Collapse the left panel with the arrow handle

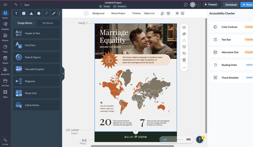point(63,74)
